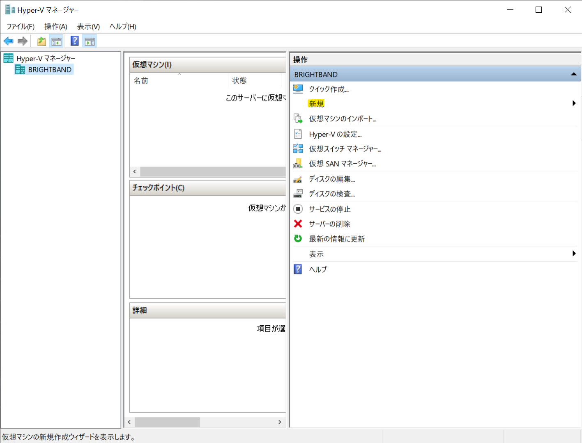Click the チェックポイント(C) section header
This screenshot has width=582, height=443.
coord(207,187)
